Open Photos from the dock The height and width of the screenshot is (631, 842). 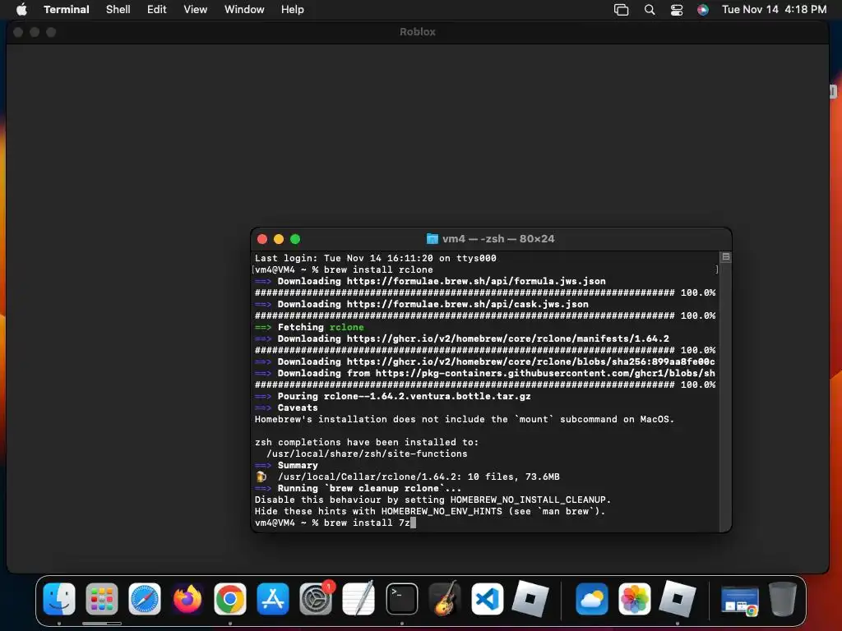pos(635,599)
